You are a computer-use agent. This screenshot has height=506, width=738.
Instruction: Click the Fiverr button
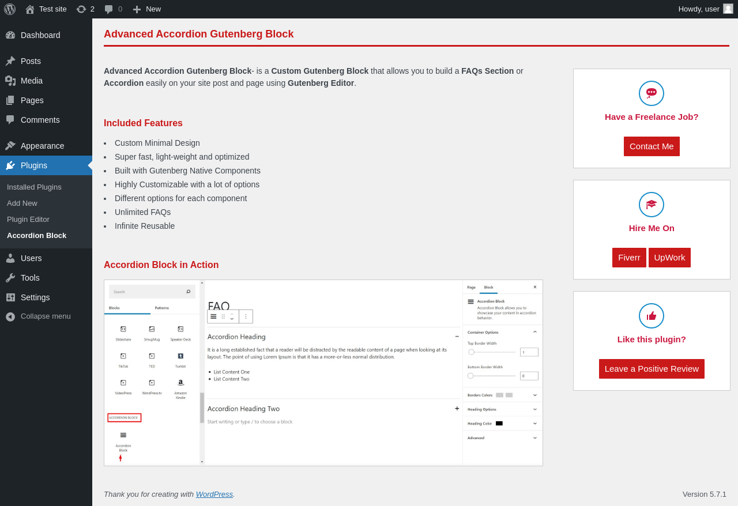[629, 258]
